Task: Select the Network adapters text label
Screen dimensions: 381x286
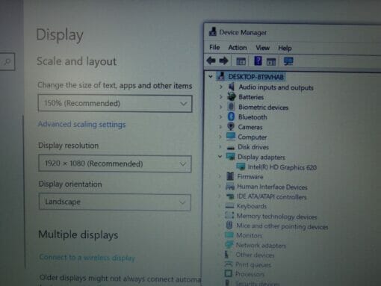Action: coord(261,246)
